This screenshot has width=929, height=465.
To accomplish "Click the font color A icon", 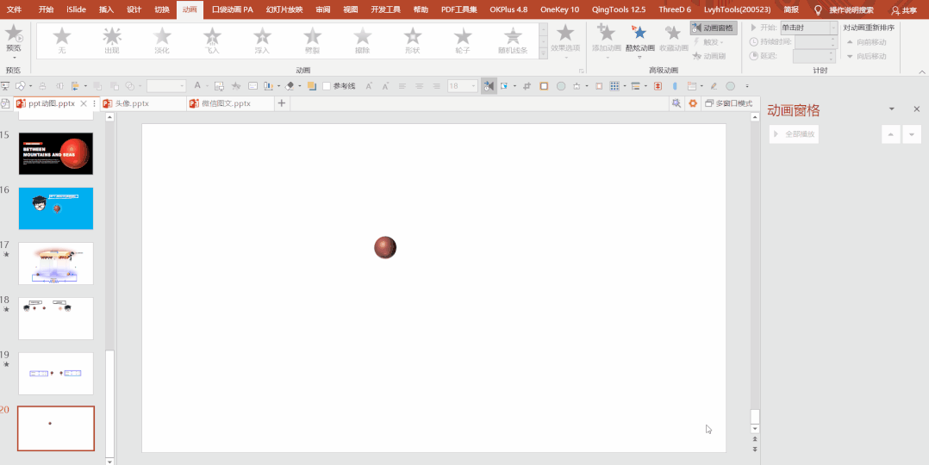I will [197, 86].
